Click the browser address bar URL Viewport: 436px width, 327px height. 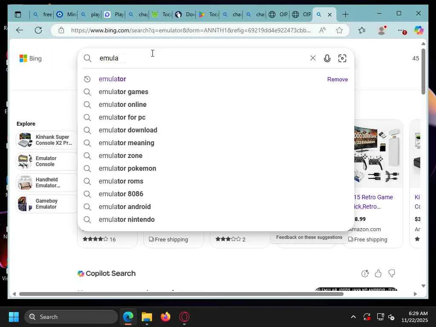tap(191, 30)
